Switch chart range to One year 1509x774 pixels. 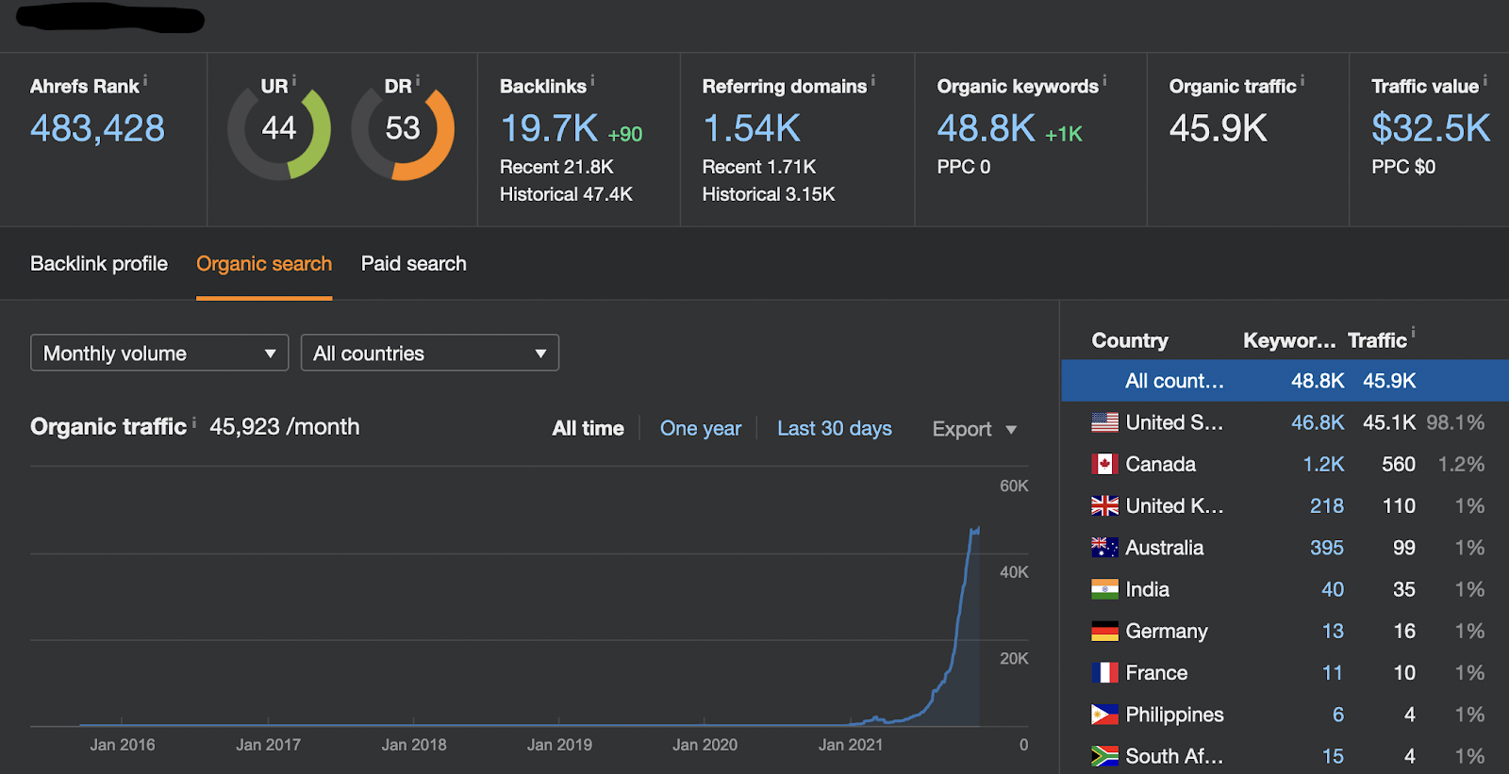click(701, 429)
